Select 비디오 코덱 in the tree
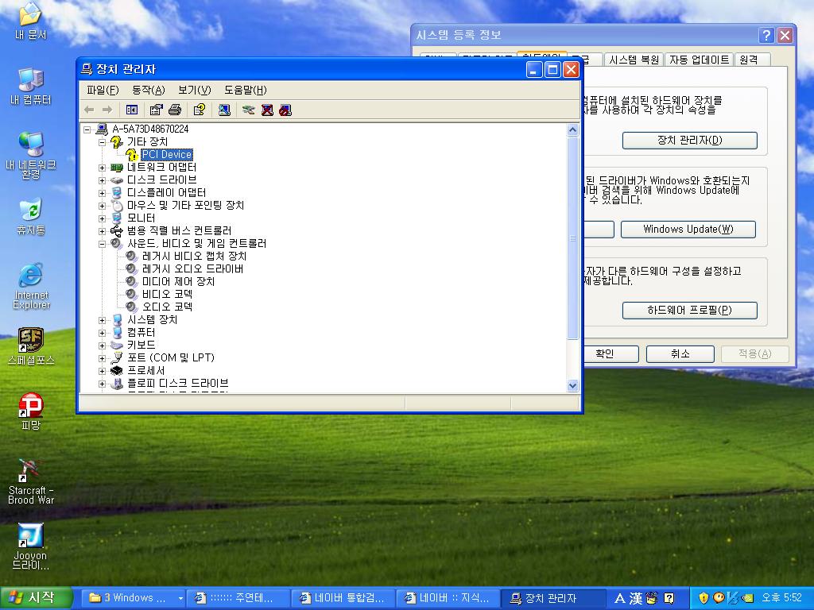The height and width of the screenshot is (610, 814). 167,294
